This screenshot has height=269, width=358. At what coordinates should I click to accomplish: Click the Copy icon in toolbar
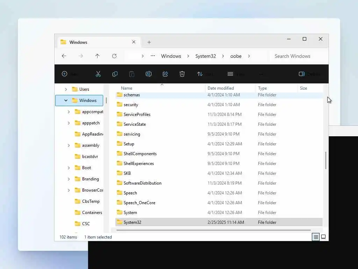115,74
